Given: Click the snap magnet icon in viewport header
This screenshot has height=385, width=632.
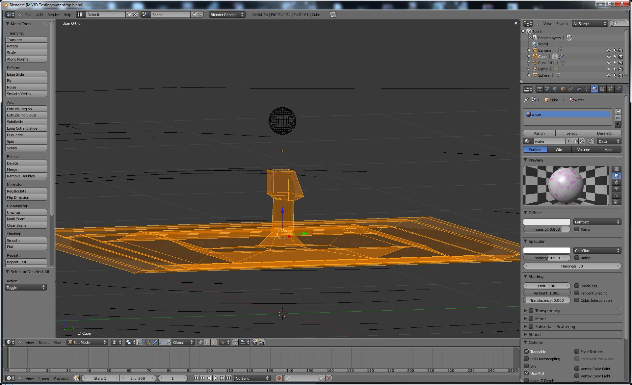Looking at the screenshot, I should 235,342.
